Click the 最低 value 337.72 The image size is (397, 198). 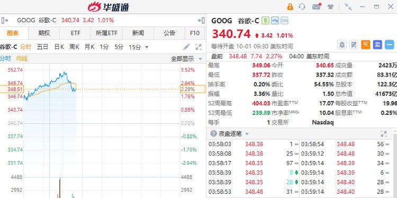[x=261, y=75]
